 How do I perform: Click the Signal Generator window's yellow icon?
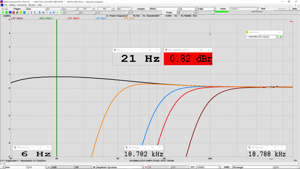click(247, 32)
